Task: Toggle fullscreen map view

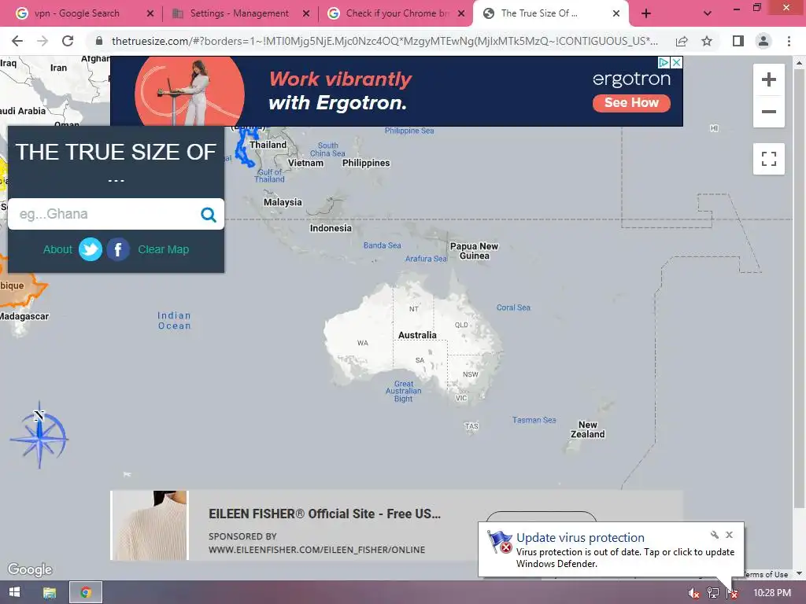Action: click(768, 159)
